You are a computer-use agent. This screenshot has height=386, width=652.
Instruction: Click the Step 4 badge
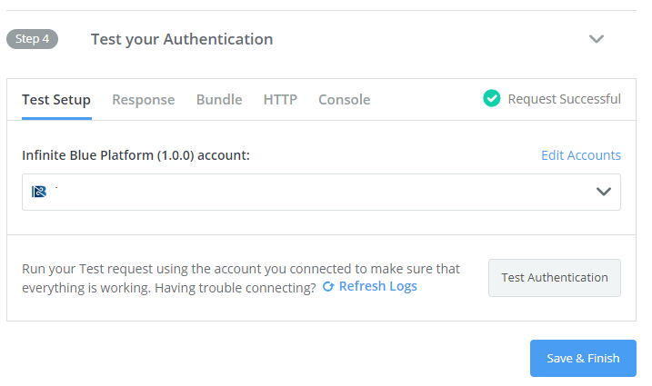(x=32, y=39)
